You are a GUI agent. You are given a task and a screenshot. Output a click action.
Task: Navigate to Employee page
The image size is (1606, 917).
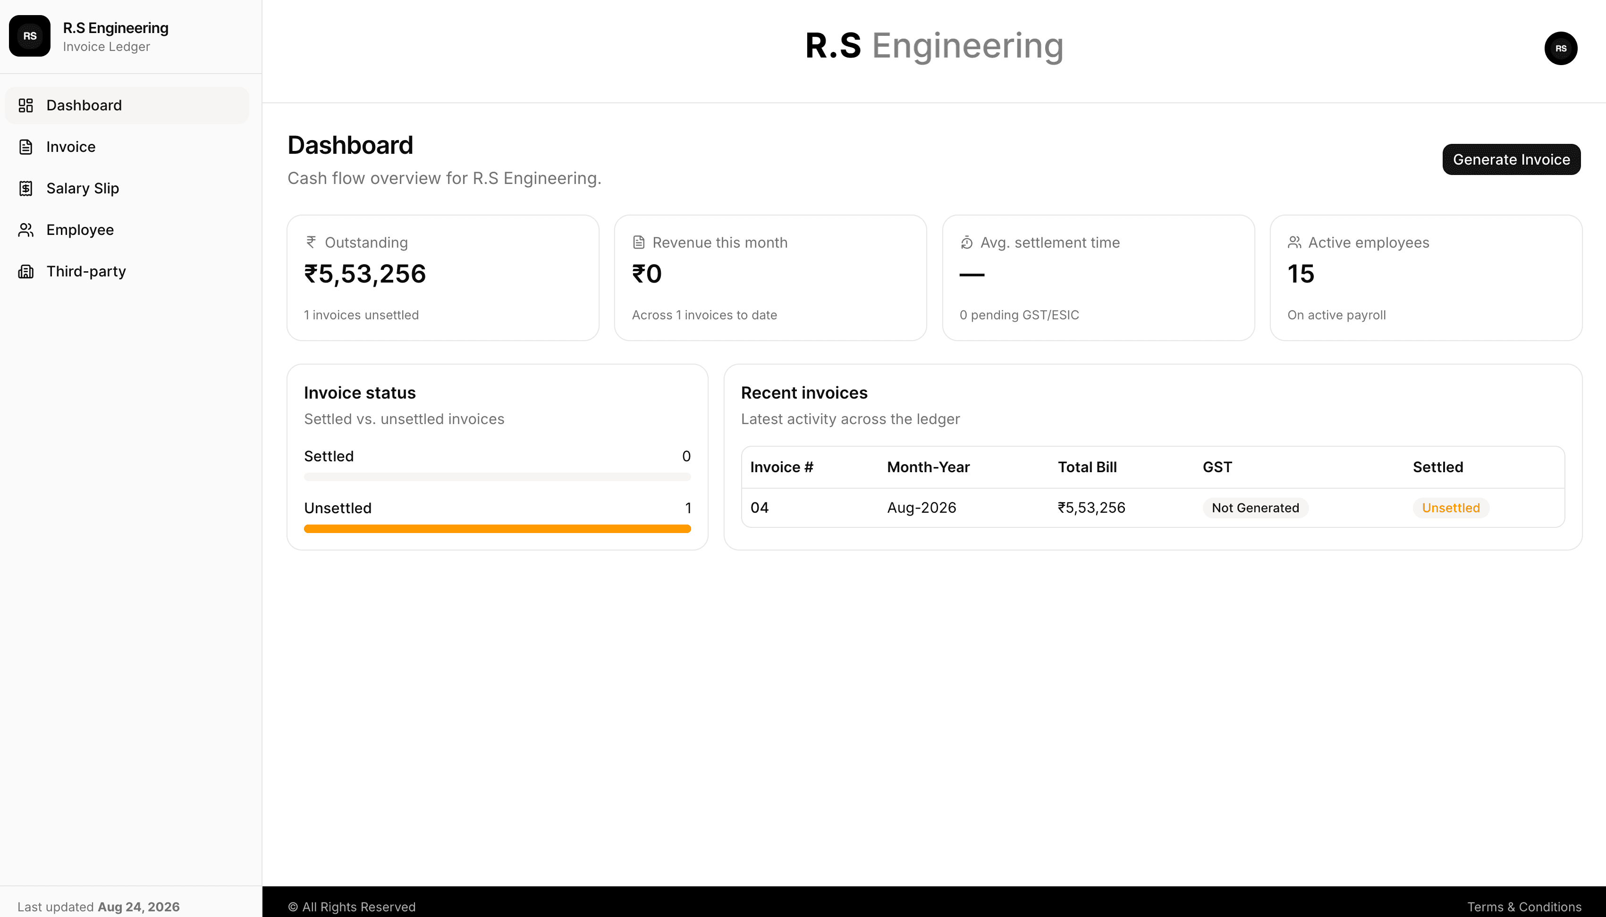point(127,230)
